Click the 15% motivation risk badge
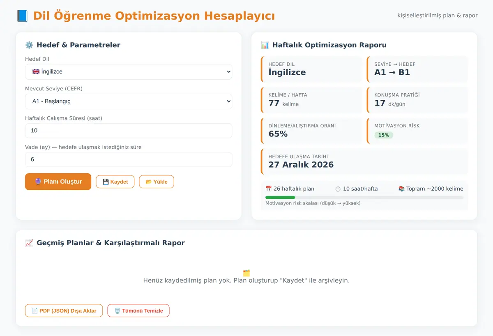Image resolution: width=493 pixels, height=336 pixels. [384, 135]
